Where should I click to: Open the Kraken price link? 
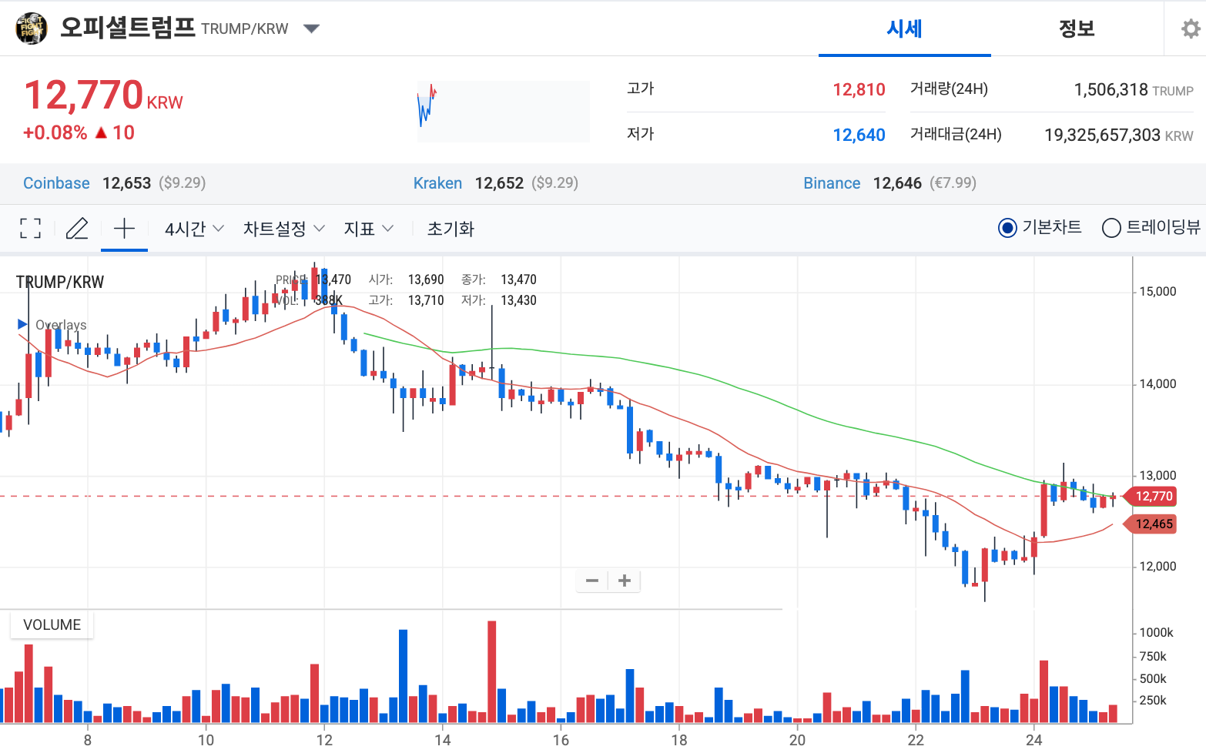point(437,183)
